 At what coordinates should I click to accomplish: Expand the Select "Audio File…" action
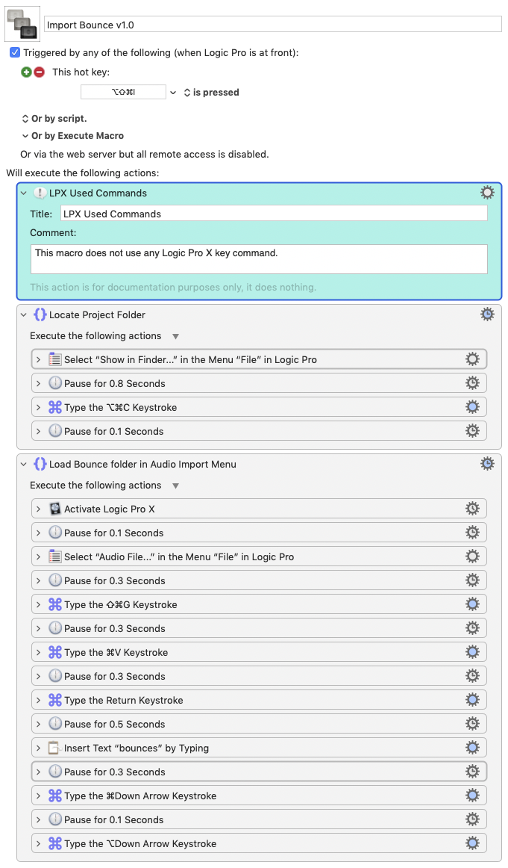point(38,557)
